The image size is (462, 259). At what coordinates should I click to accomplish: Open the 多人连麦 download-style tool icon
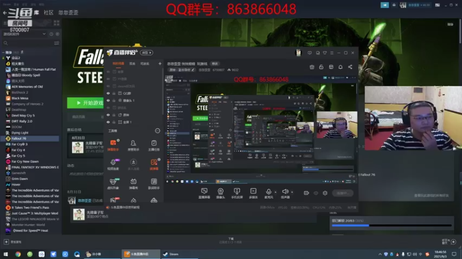pyautogui.click(x=133, y=165)
